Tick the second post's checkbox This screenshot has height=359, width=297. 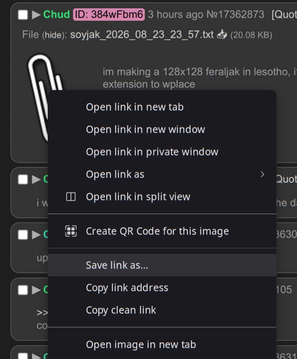23,179
